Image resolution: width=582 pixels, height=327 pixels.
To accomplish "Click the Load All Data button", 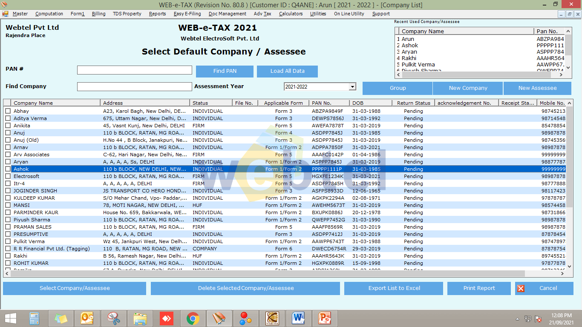I will point(287,71).
